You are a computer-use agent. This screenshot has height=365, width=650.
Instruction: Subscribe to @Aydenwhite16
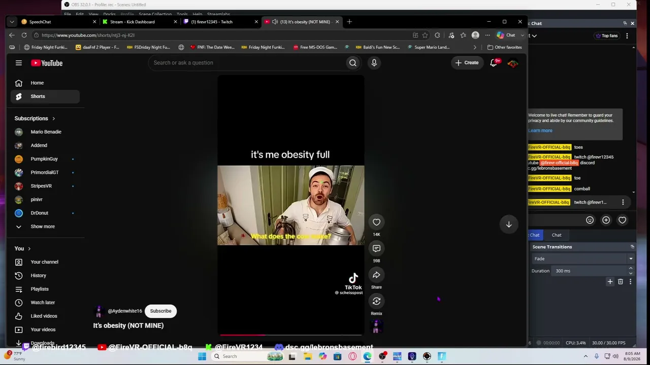[160, 311]
